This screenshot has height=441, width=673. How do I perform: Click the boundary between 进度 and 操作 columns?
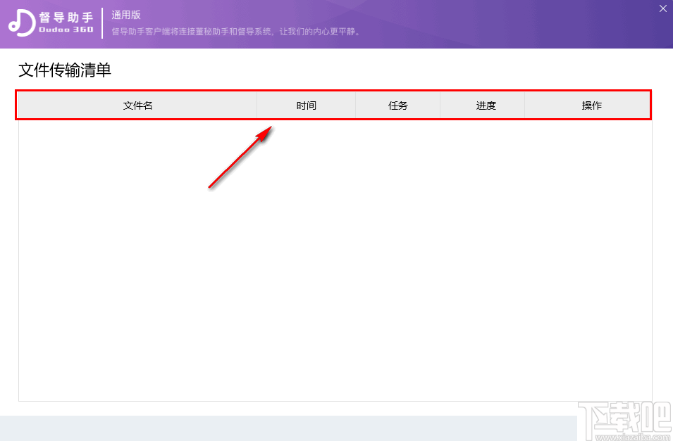[525, 105]
